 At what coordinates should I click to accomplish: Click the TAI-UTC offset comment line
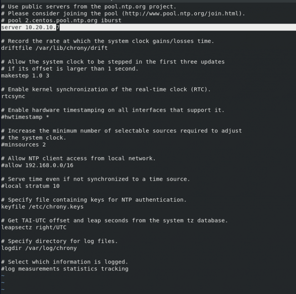pyautogui.click(x=114, y=221)
